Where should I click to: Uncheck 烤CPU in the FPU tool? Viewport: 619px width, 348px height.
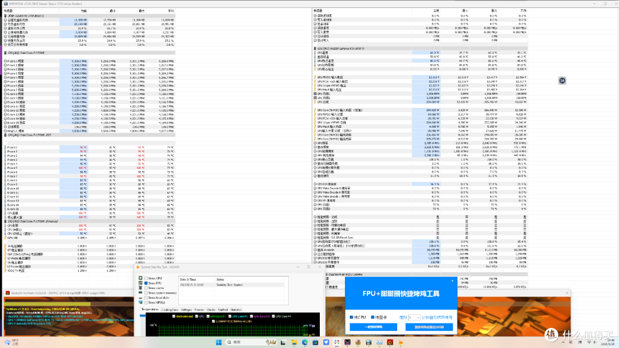pos(351,317)
